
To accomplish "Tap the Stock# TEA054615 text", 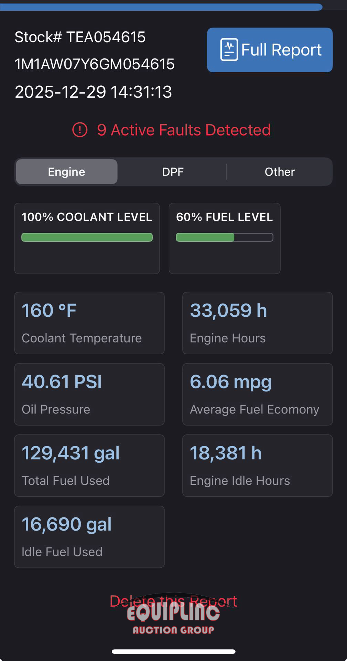I will (80, 37).
